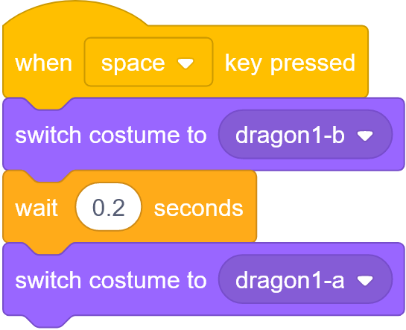Select the first 'switch costume to' block label
Viewport: 406px width, 330px height.
[x=111, y=135]
